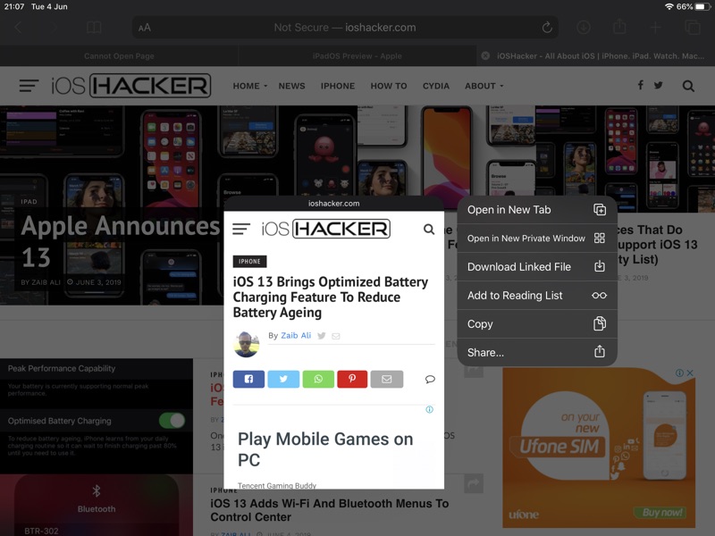
Task: Open the HOW TO navigation link
Action: (x=389, y=86)
